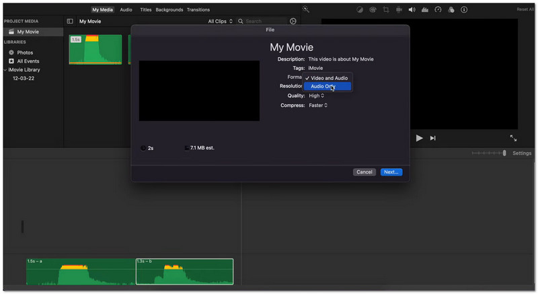Click Reset All in adjustments bar

pyautogui.click(x=525, y=9)
